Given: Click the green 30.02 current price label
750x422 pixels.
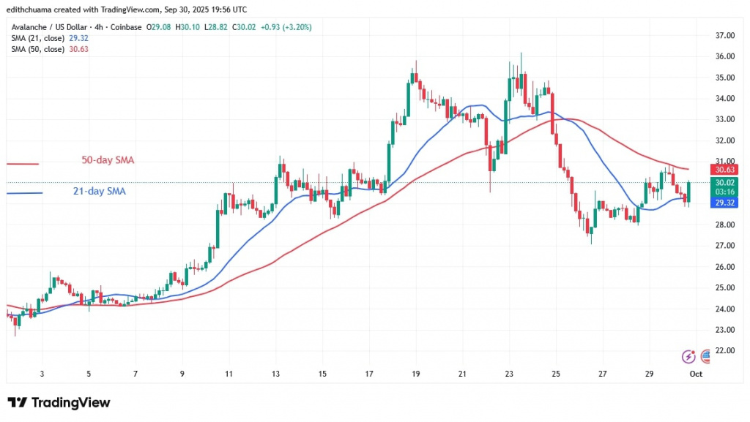Looking at the screenshot, I should pyautogui.click(x=705, y=182).
